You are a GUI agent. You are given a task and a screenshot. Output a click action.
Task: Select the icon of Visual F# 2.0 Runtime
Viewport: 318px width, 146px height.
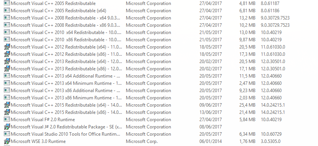(x=7, y=119)
